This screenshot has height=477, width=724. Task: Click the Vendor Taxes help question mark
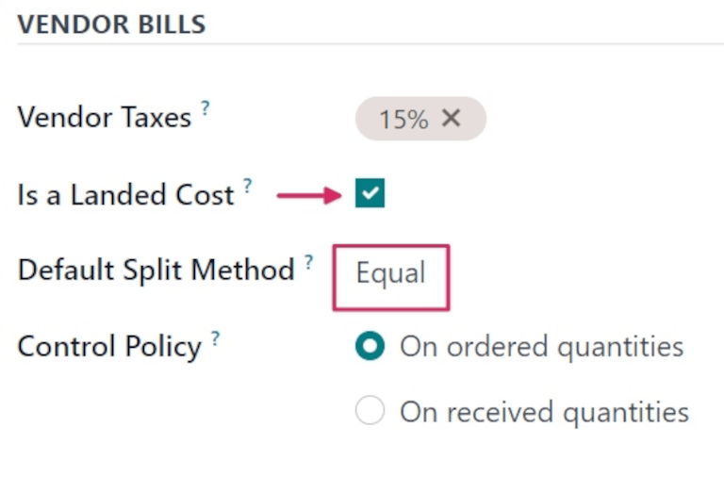[x=206, y=108]
